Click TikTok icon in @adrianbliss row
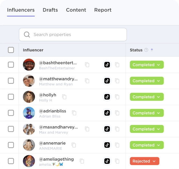The height and width of the screenshot is (169, 179). click(107, 113)
